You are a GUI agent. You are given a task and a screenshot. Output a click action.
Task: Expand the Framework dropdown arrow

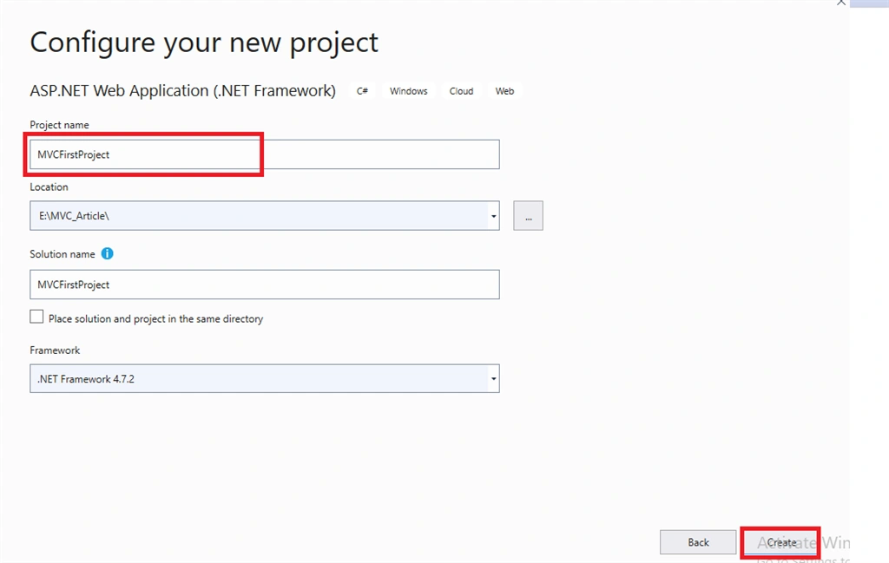point(494,379)
